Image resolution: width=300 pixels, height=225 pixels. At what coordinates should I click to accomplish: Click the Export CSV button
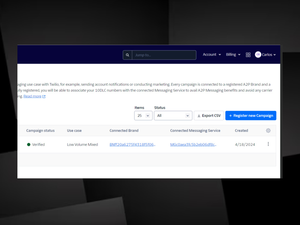209,115
